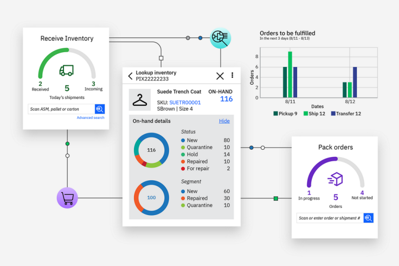Click the scan icon in Pack orders search
The width and height of the screenshot is (399, 266).
(x=368, y=218)
